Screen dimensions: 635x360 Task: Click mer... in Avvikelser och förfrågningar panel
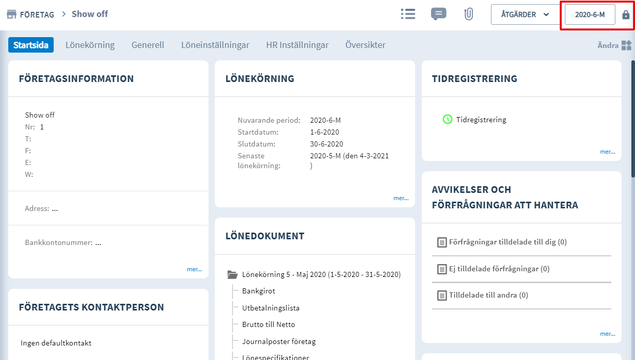coord(608,334)
